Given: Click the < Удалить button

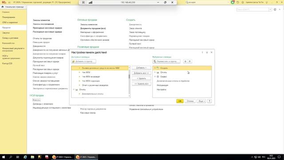Looking at the screenshot, I should point(141,79).
